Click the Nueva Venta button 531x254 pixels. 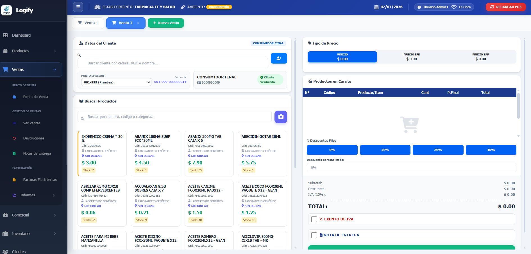coord(166,23)
